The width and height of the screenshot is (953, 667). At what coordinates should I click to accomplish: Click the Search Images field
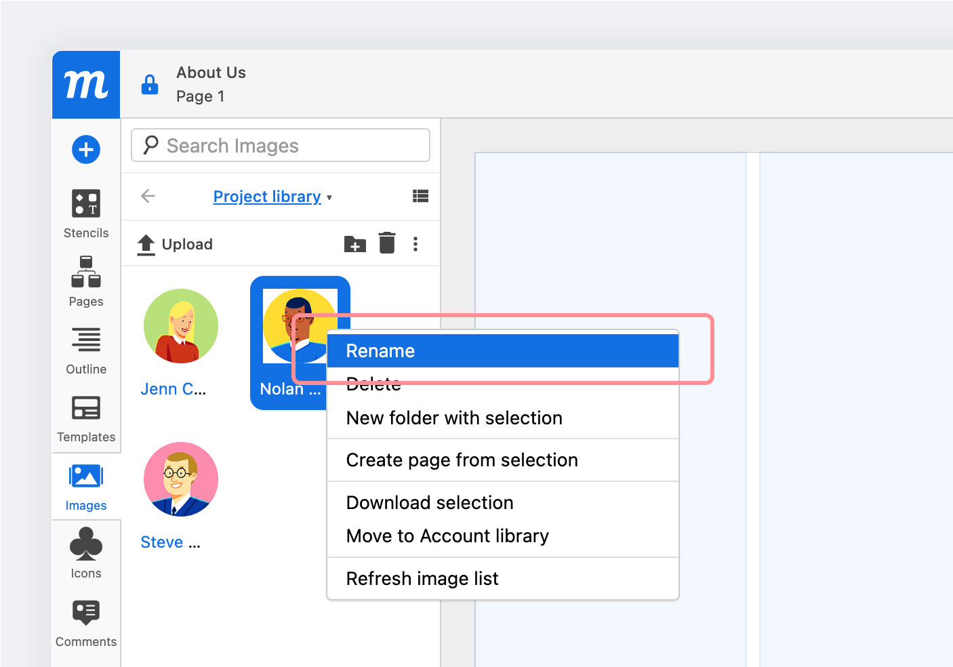click(281, 146)
